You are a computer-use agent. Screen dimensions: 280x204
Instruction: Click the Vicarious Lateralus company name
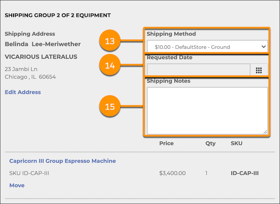[41, 57]
